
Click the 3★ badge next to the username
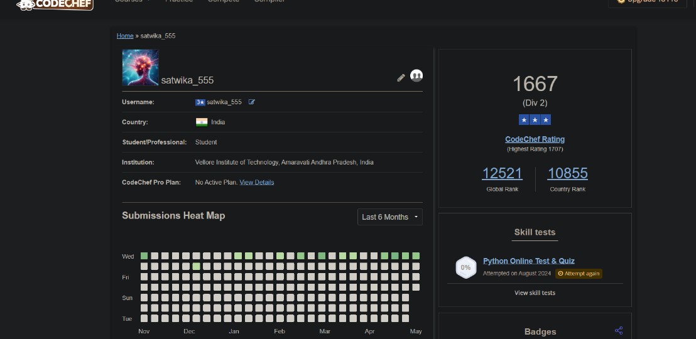tap(200, 102)
